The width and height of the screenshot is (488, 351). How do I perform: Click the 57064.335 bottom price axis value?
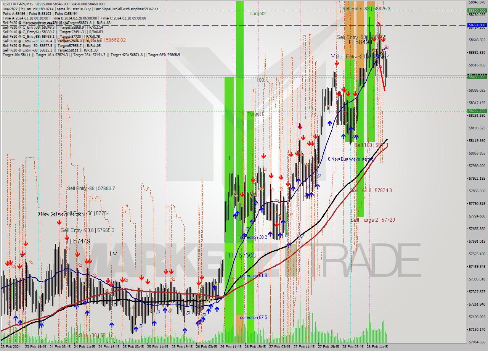click(x=477, y=342)
